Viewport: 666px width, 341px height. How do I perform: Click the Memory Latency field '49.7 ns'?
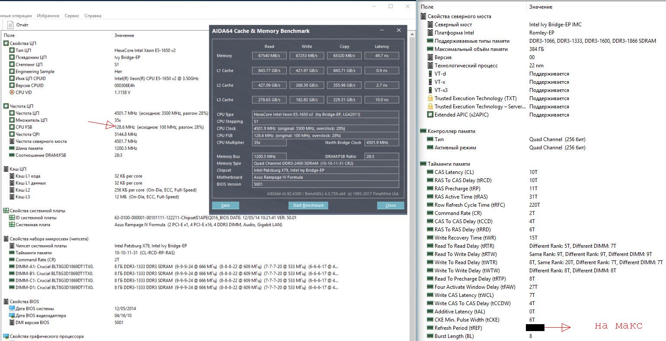tap(382, 56)
